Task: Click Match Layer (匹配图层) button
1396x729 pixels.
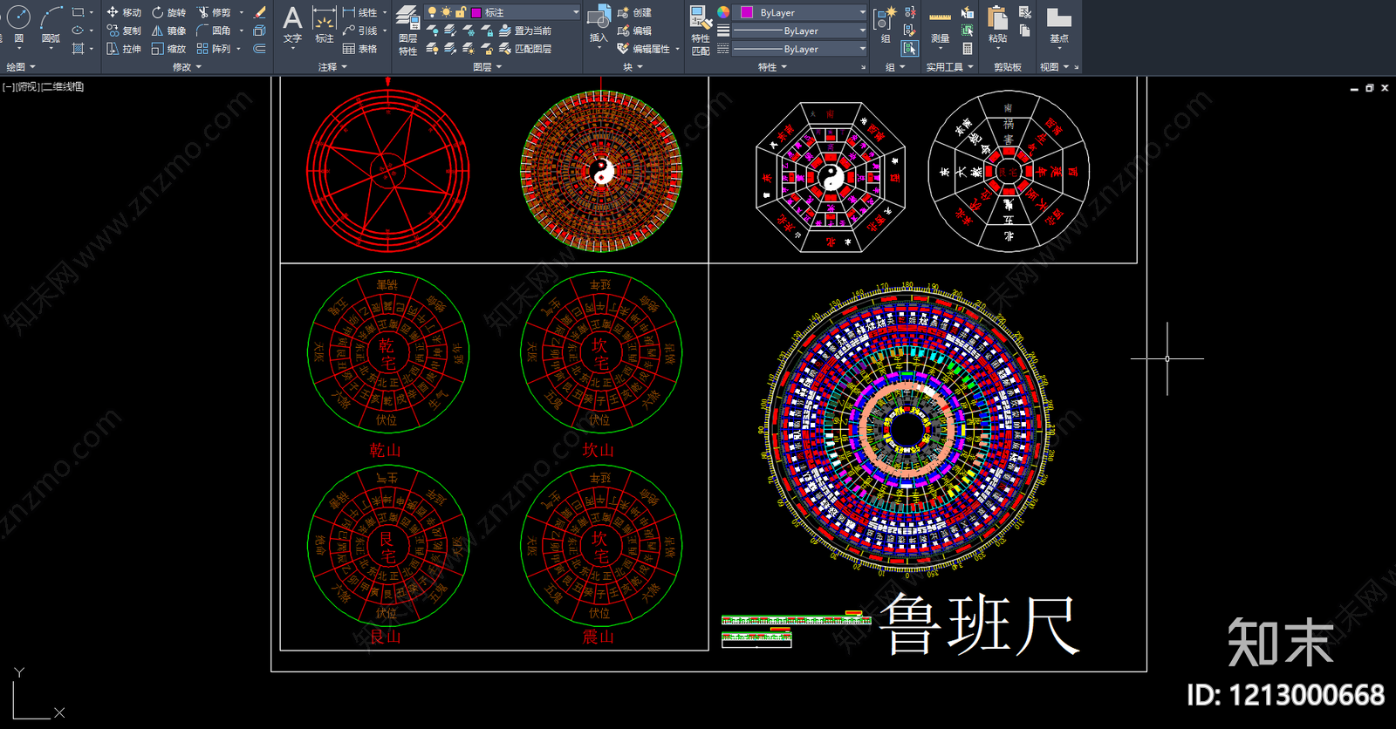Action: 525,49
